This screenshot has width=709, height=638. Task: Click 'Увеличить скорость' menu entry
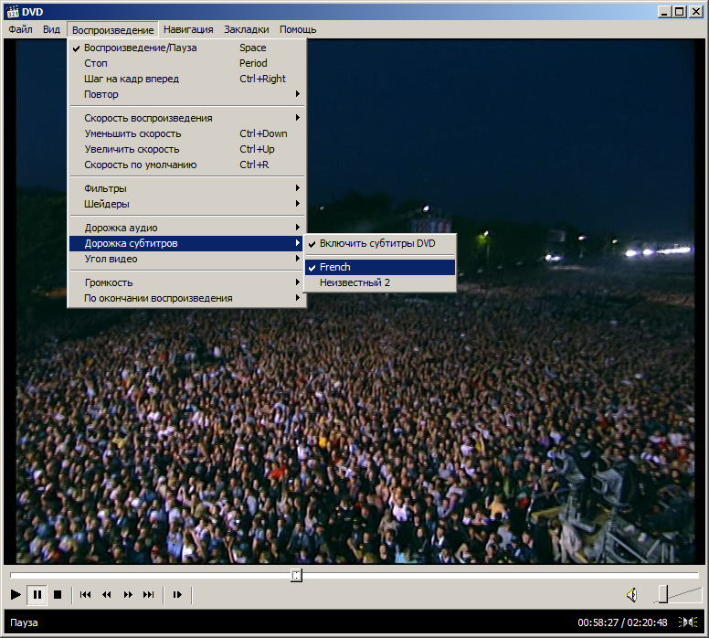click(132, 149)
